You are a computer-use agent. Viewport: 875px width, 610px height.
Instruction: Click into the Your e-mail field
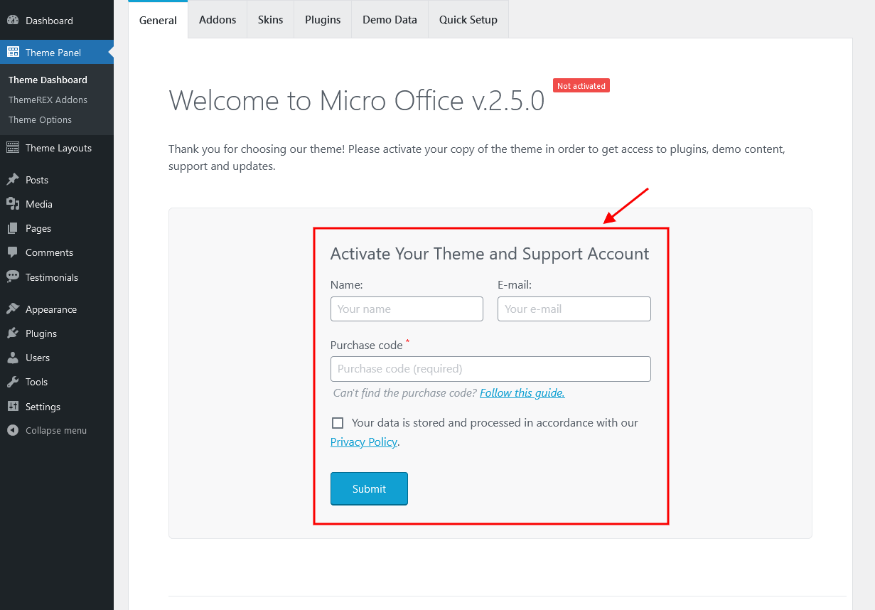574,309
